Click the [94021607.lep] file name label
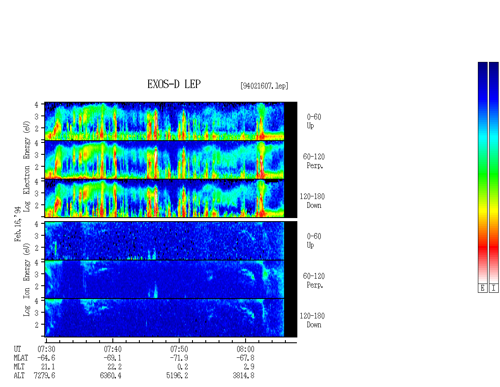The height and width of the screenshot is (387, 500). coord(264,86)
